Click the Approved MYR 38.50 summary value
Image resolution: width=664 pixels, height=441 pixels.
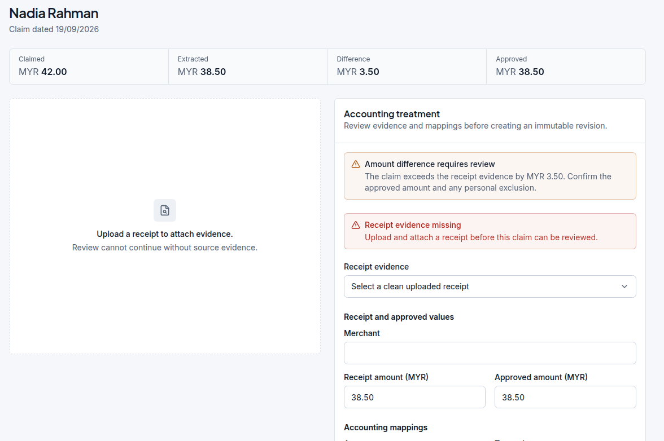[x=520, y=72]
